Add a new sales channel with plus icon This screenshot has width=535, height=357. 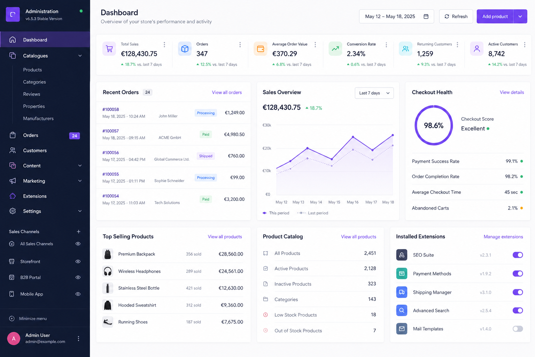click(x=79, y=231)
